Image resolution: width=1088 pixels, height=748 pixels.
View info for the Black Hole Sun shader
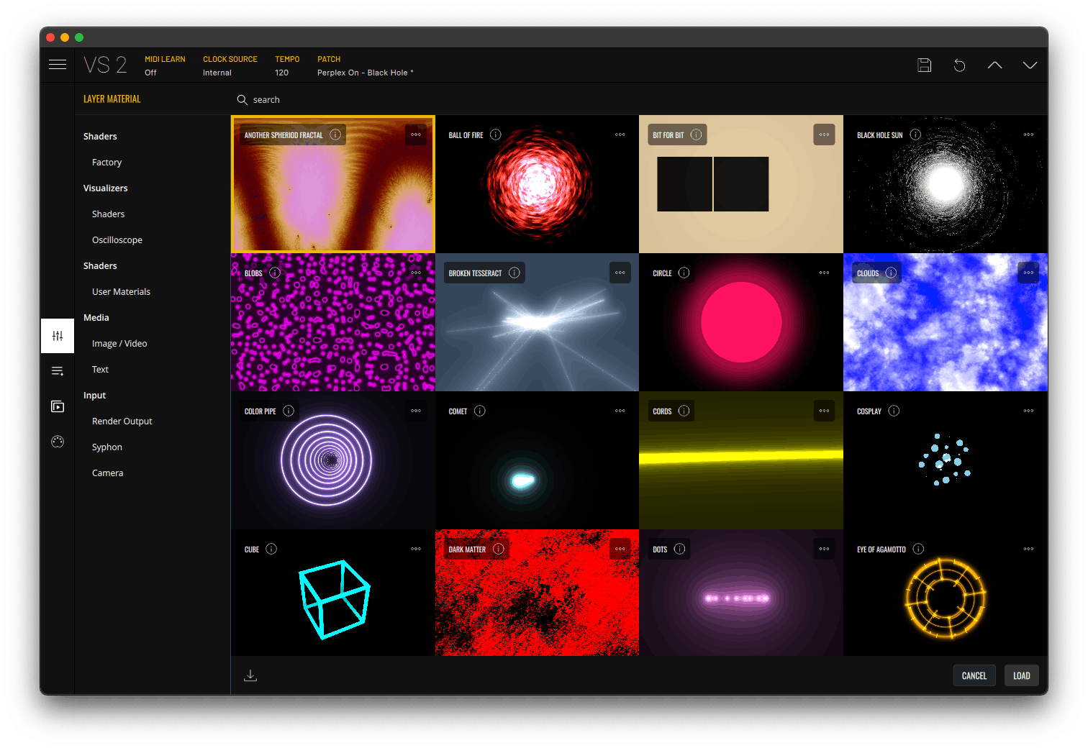pyautogui.click(x=915, y=134)
